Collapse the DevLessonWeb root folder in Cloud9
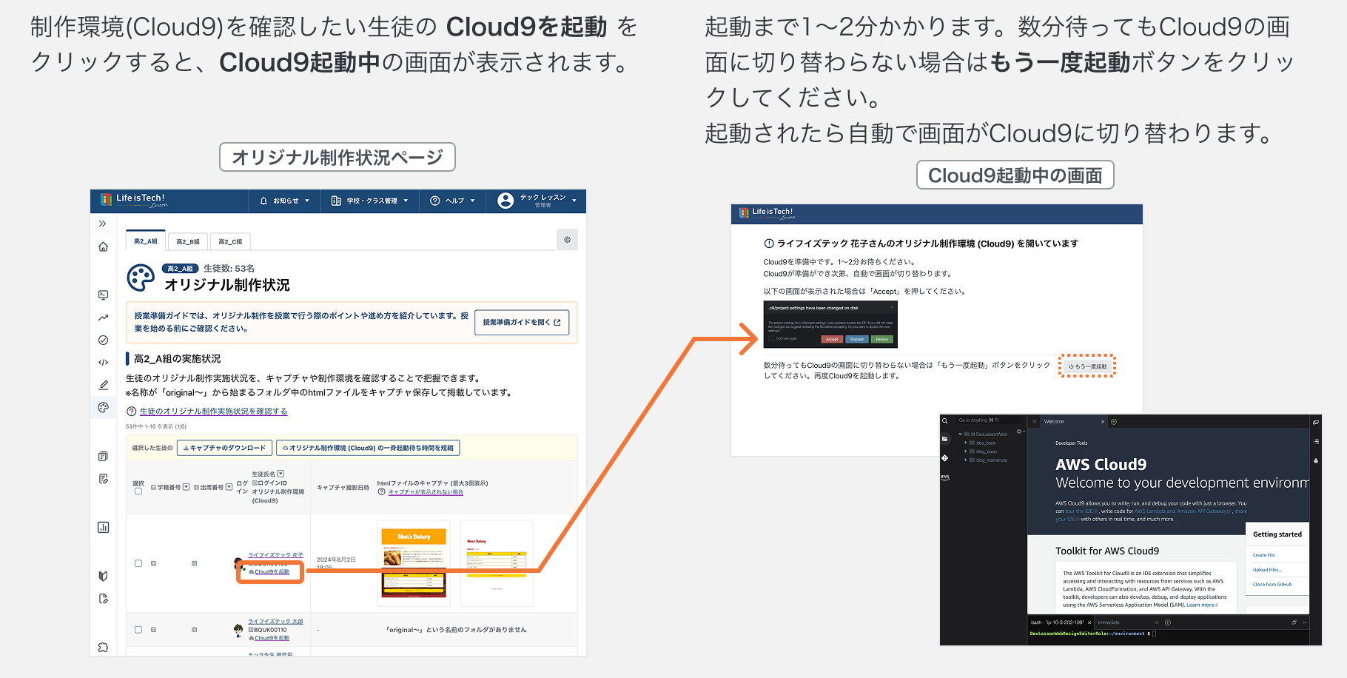1347x678 pixels. [961, 434]
